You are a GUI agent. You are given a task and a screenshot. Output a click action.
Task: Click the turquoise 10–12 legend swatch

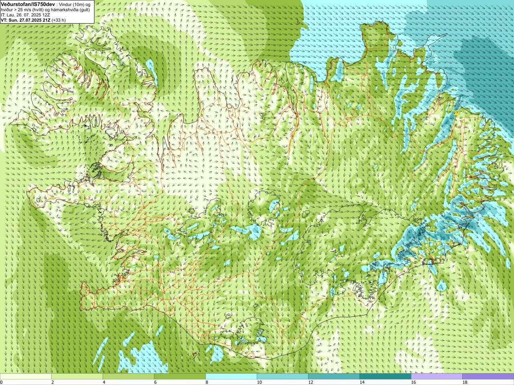pyautogui.click(x=283, y=377)
